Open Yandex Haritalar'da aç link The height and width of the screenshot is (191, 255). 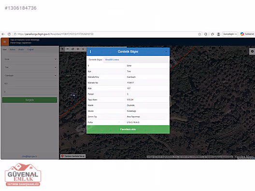(73, 156)
